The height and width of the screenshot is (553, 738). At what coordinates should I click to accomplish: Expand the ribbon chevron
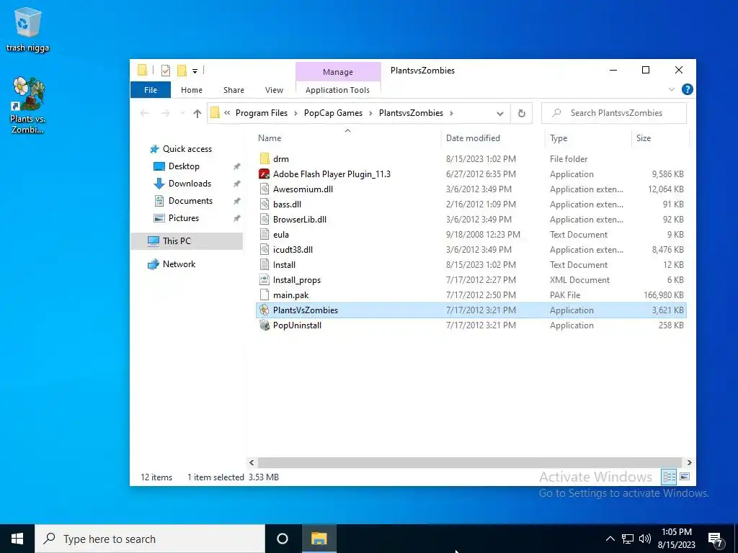pyautogui.click(x=672, y=89)
